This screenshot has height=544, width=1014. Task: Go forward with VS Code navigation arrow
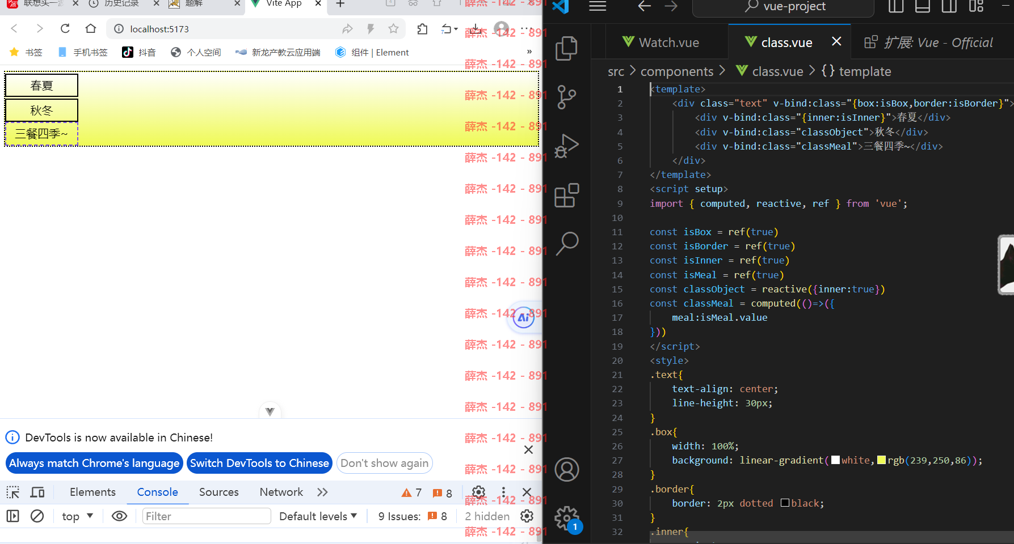tap(671, 6)
